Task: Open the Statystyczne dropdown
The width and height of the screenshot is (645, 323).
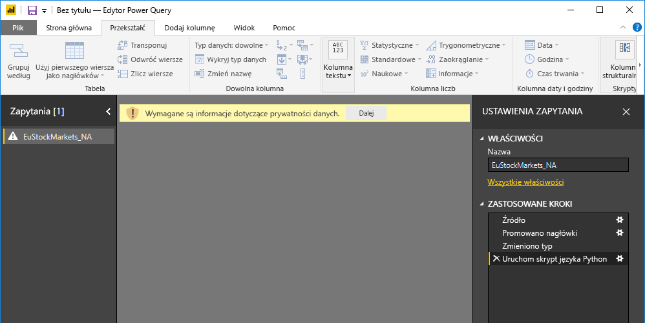Action: tap(389, 45)
